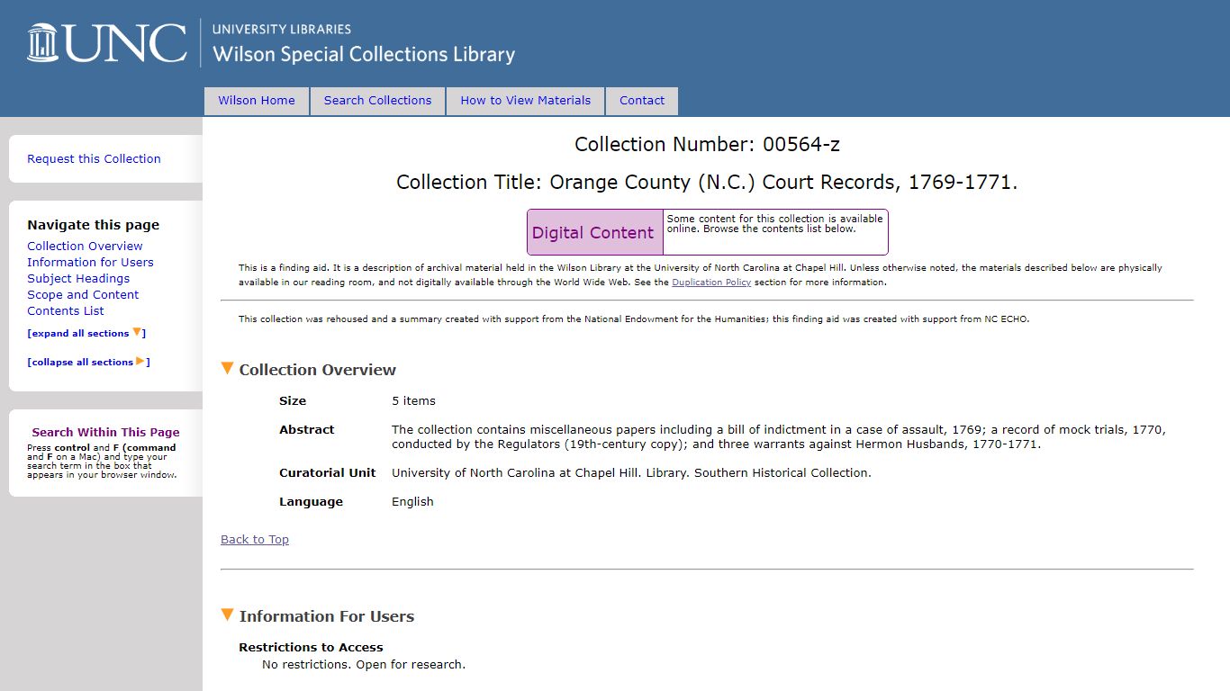Click the Collection Title Orange County heading
The image size is (1230, 691).
[x=707, y=182]
